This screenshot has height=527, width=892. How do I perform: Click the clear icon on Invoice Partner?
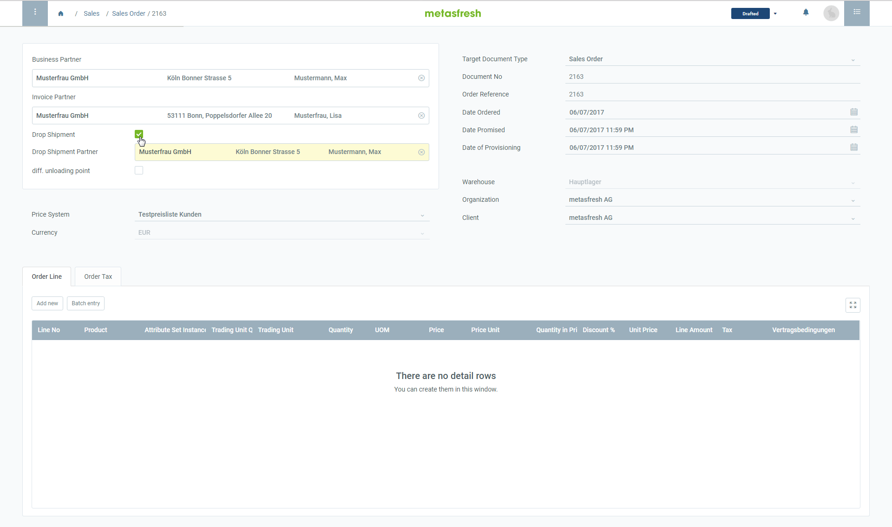422,115
